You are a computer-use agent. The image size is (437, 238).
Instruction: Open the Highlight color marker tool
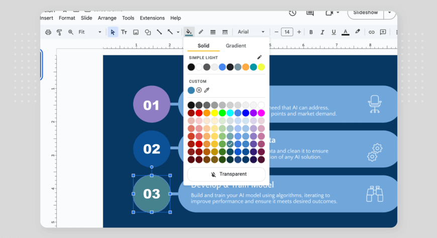tap(358, 32)
